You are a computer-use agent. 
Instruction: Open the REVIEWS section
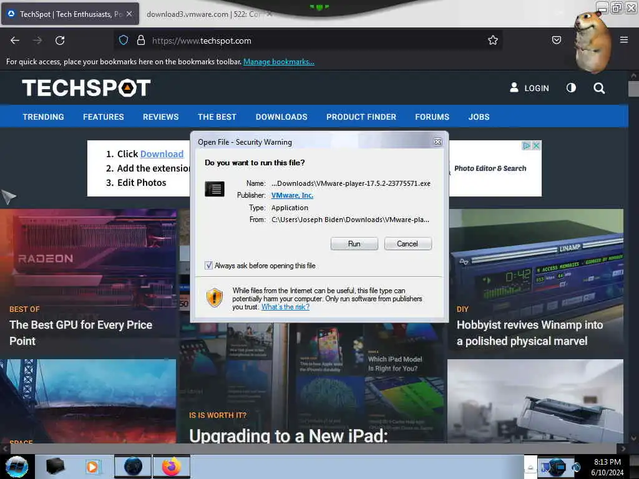pyautogui.click(x=160, y=117)
